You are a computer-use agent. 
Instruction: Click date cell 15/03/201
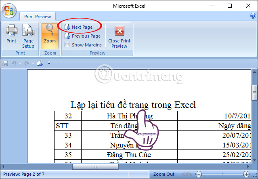[x=214, y=145]
